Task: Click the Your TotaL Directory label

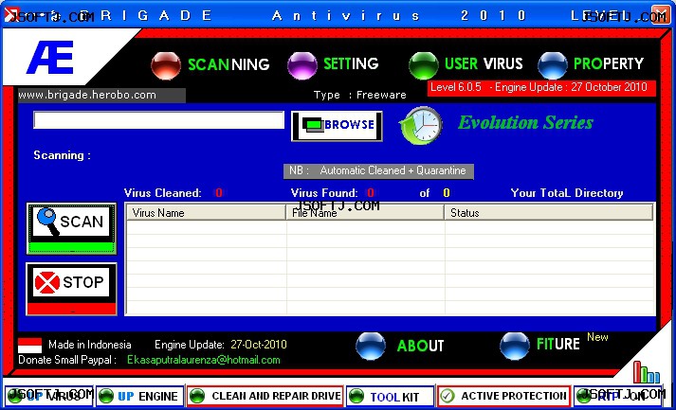Action: click(567, 193)
